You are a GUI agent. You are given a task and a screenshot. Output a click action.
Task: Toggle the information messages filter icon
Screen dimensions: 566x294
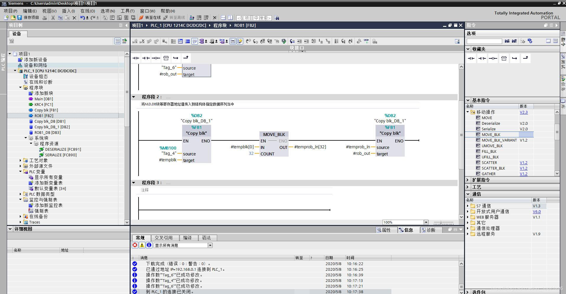149,245
